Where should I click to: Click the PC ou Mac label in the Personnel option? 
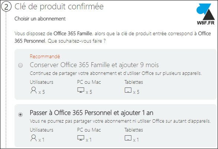[89, 130]
